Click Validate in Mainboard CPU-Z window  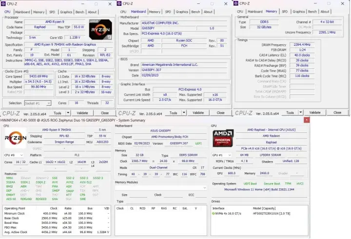pyautogui.click(x=198, y=112)
